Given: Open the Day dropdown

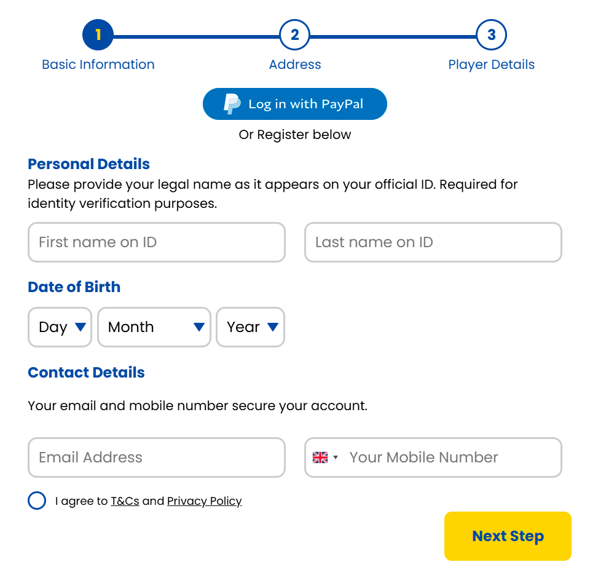Looking at the screenshot, I should (x=60, y=327).
